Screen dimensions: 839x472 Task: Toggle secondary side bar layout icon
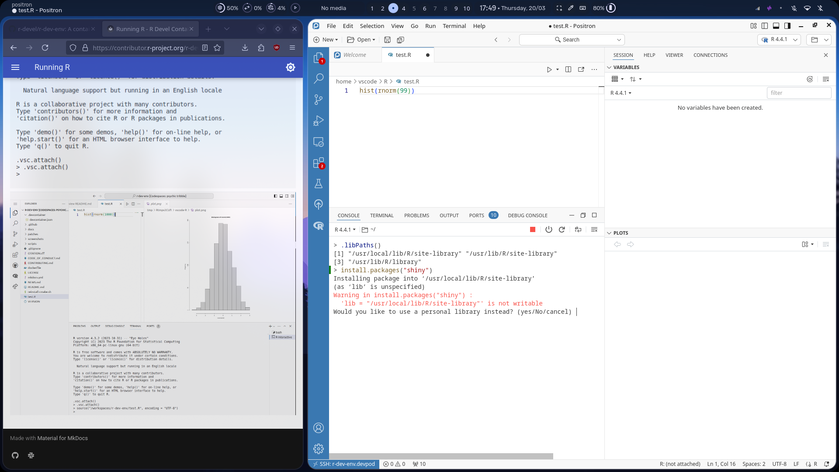click(787, 26)
